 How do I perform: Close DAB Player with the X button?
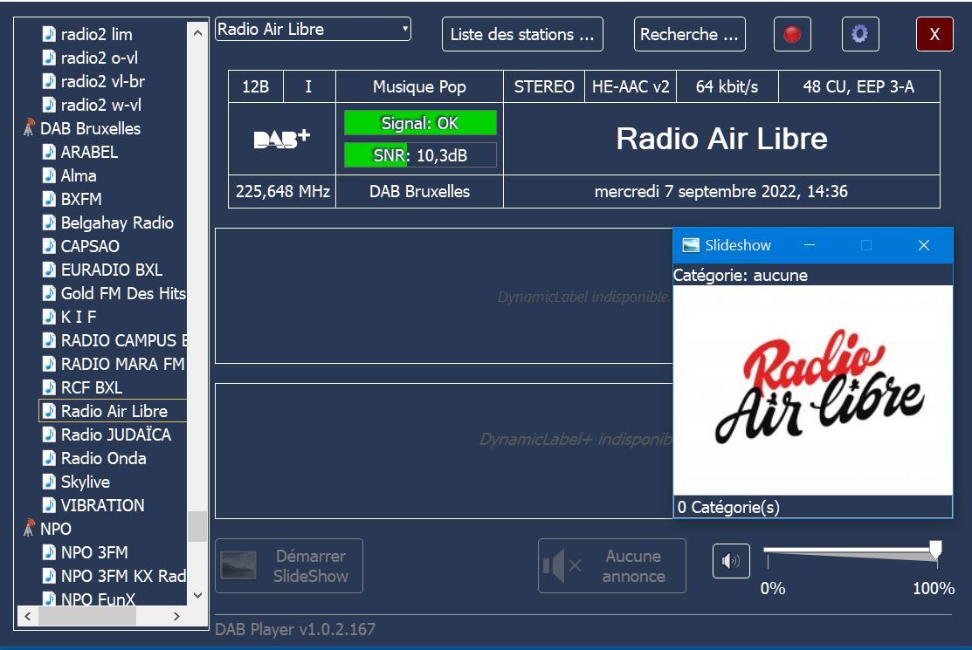pyautogui.click(x=934, y=34)
